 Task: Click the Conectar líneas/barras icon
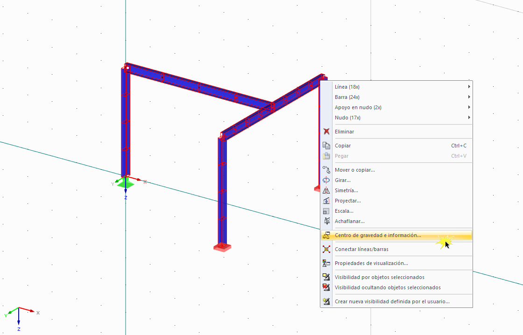326,249
